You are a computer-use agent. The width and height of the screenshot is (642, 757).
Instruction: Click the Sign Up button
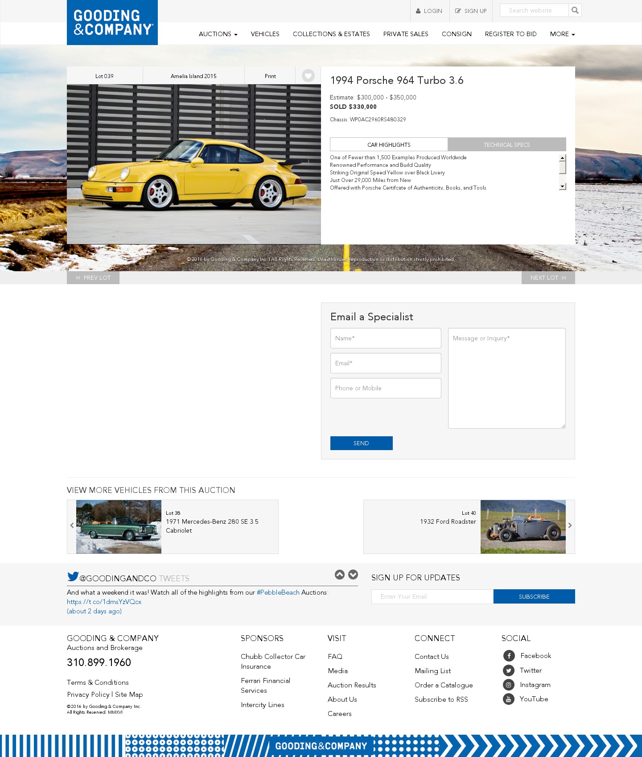tap(471, 11)
